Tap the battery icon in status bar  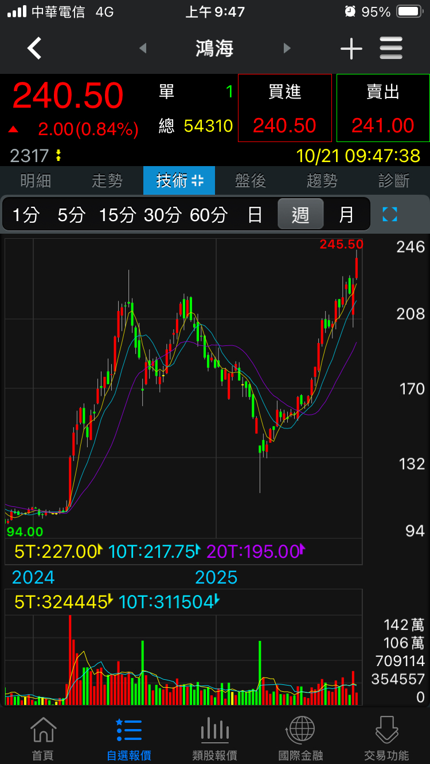(x=409, y=11)
